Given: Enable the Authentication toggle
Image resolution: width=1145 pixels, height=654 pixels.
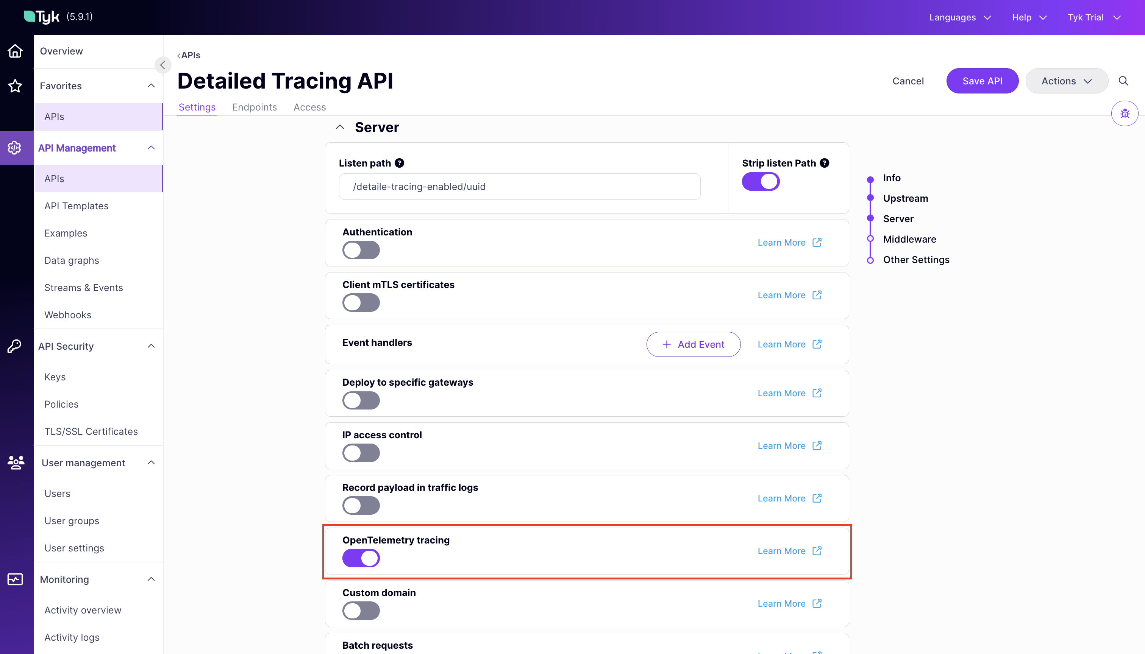Looking at the screenshot, I should (361, 250).
